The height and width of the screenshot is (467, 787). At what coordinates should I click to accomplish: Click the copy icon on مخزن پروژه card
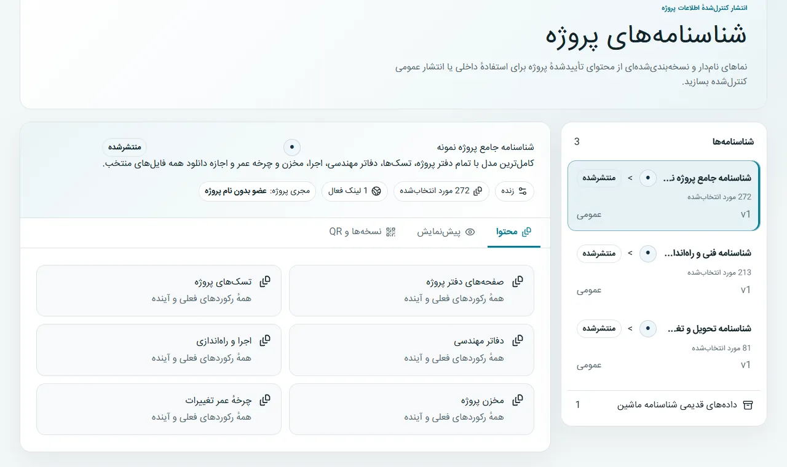click(518, 400)
